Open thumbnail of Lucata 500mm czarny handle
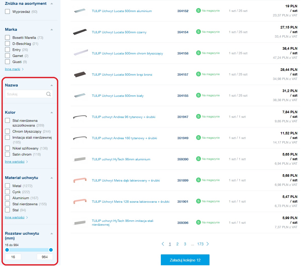Screen dimensions: 301x266 pyautogui.click(x=80, y=32)
